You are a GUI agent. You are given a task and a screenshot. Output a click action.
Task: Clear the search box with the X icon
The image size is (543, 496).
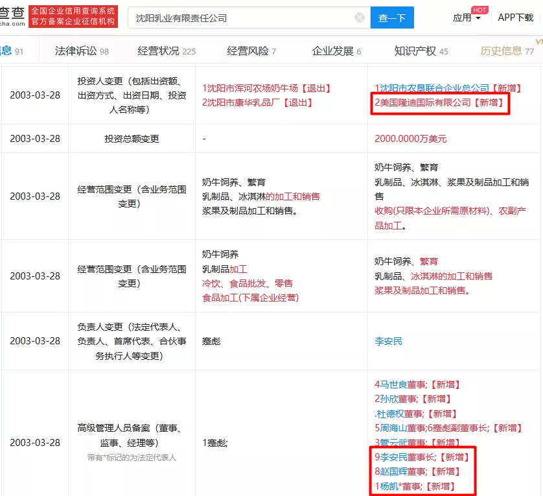pos(360,18)
